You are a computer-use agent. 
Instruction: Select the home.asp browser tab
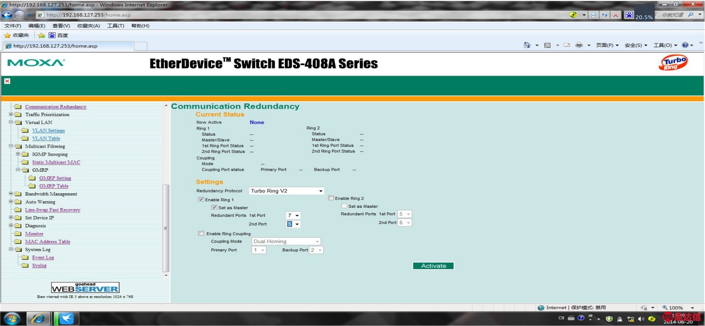(x=69, y=46)
